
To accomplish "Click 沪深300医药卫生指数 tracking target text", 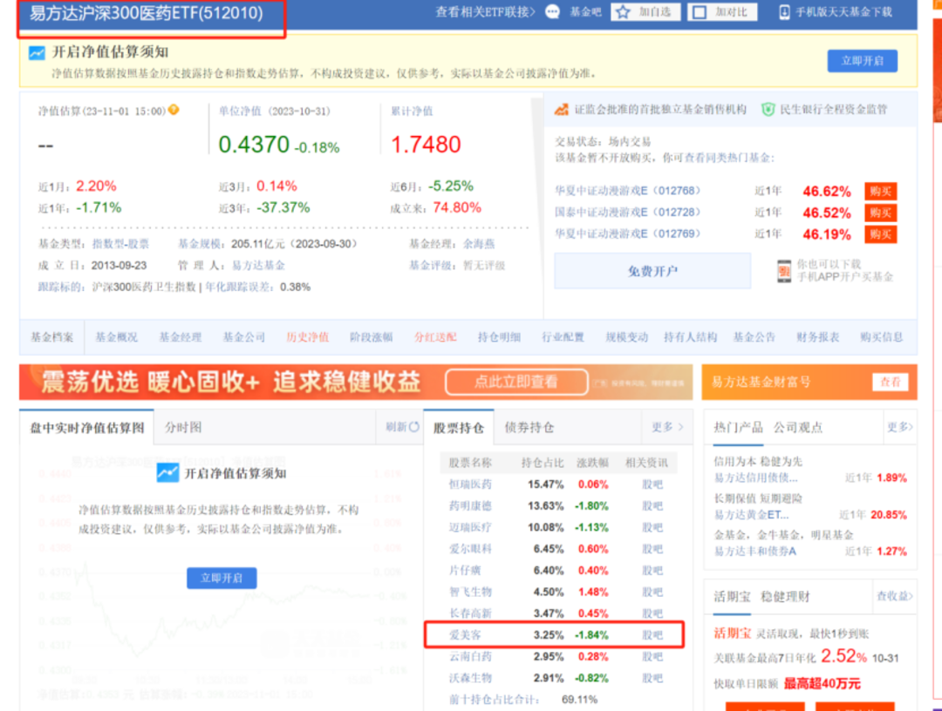I will [x=144, y=287].
